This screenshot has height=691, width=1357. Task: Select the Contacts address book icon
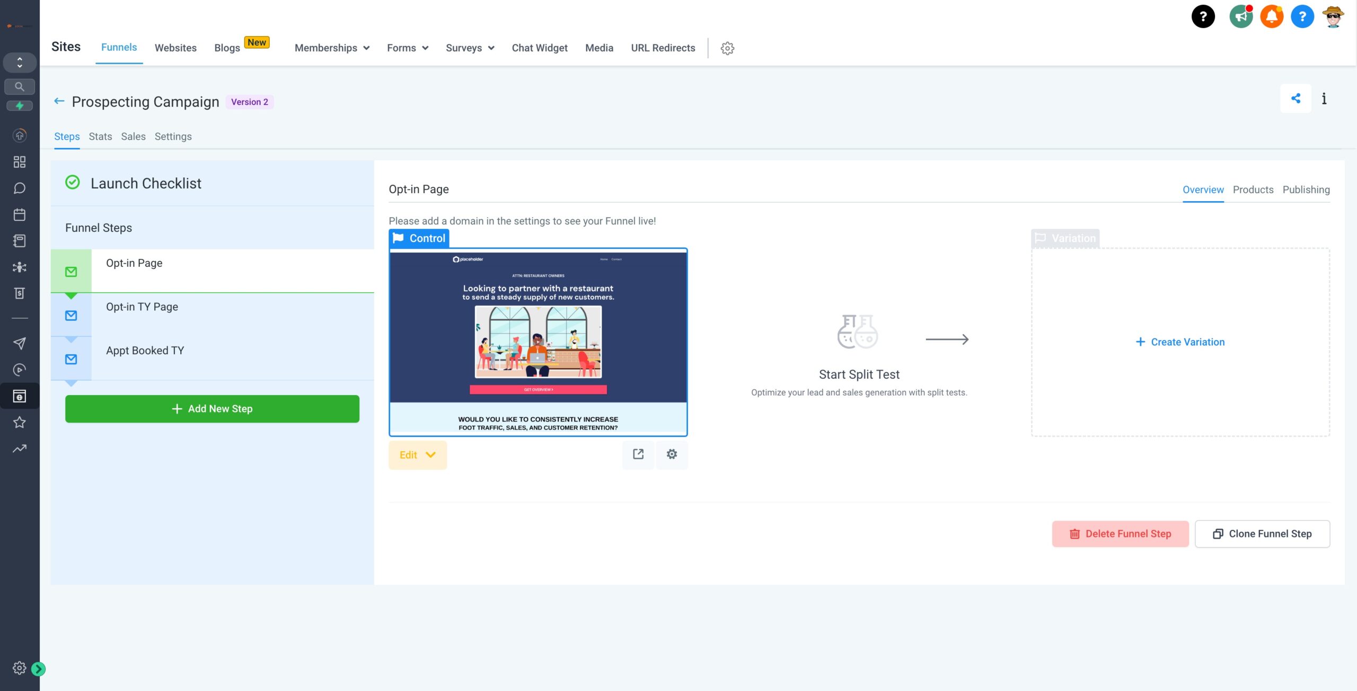click(20, 241)
